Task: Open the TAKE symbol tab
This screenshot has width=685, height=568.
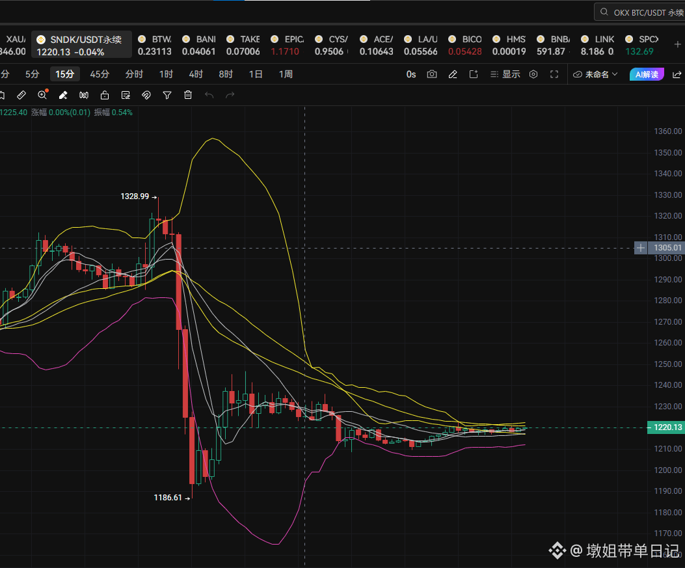Action: tap(243, 44)
